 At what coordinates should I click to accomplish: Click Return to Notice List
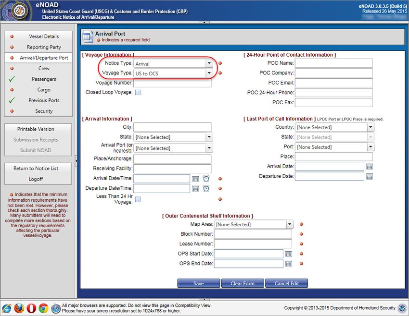pyautogui.click(x=38, y=169)
